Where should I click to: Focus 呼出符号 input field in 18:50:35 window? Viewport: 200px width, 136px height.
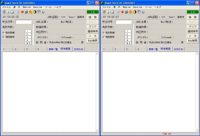coord(24,22)
